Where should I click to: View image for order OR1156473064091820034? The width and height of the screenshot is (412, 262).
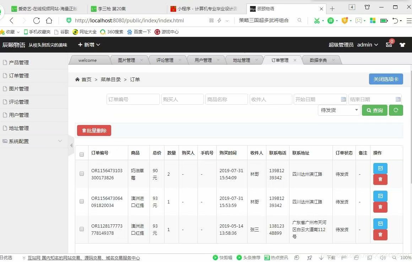[x=380, y=196]
